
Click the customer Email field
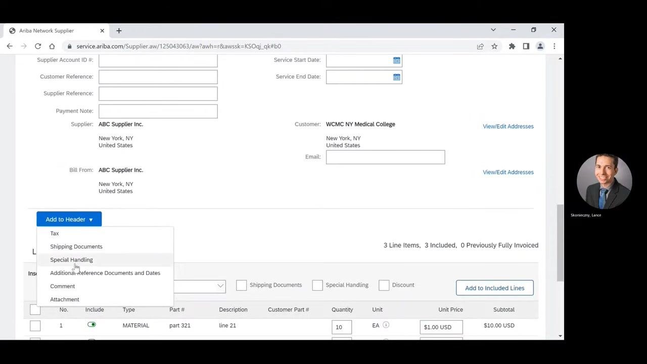[385, 157]
